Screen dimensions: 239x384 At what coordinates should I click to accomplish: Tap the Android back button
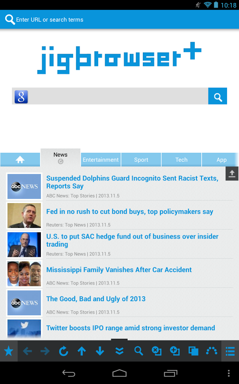[x=69, y=373]
